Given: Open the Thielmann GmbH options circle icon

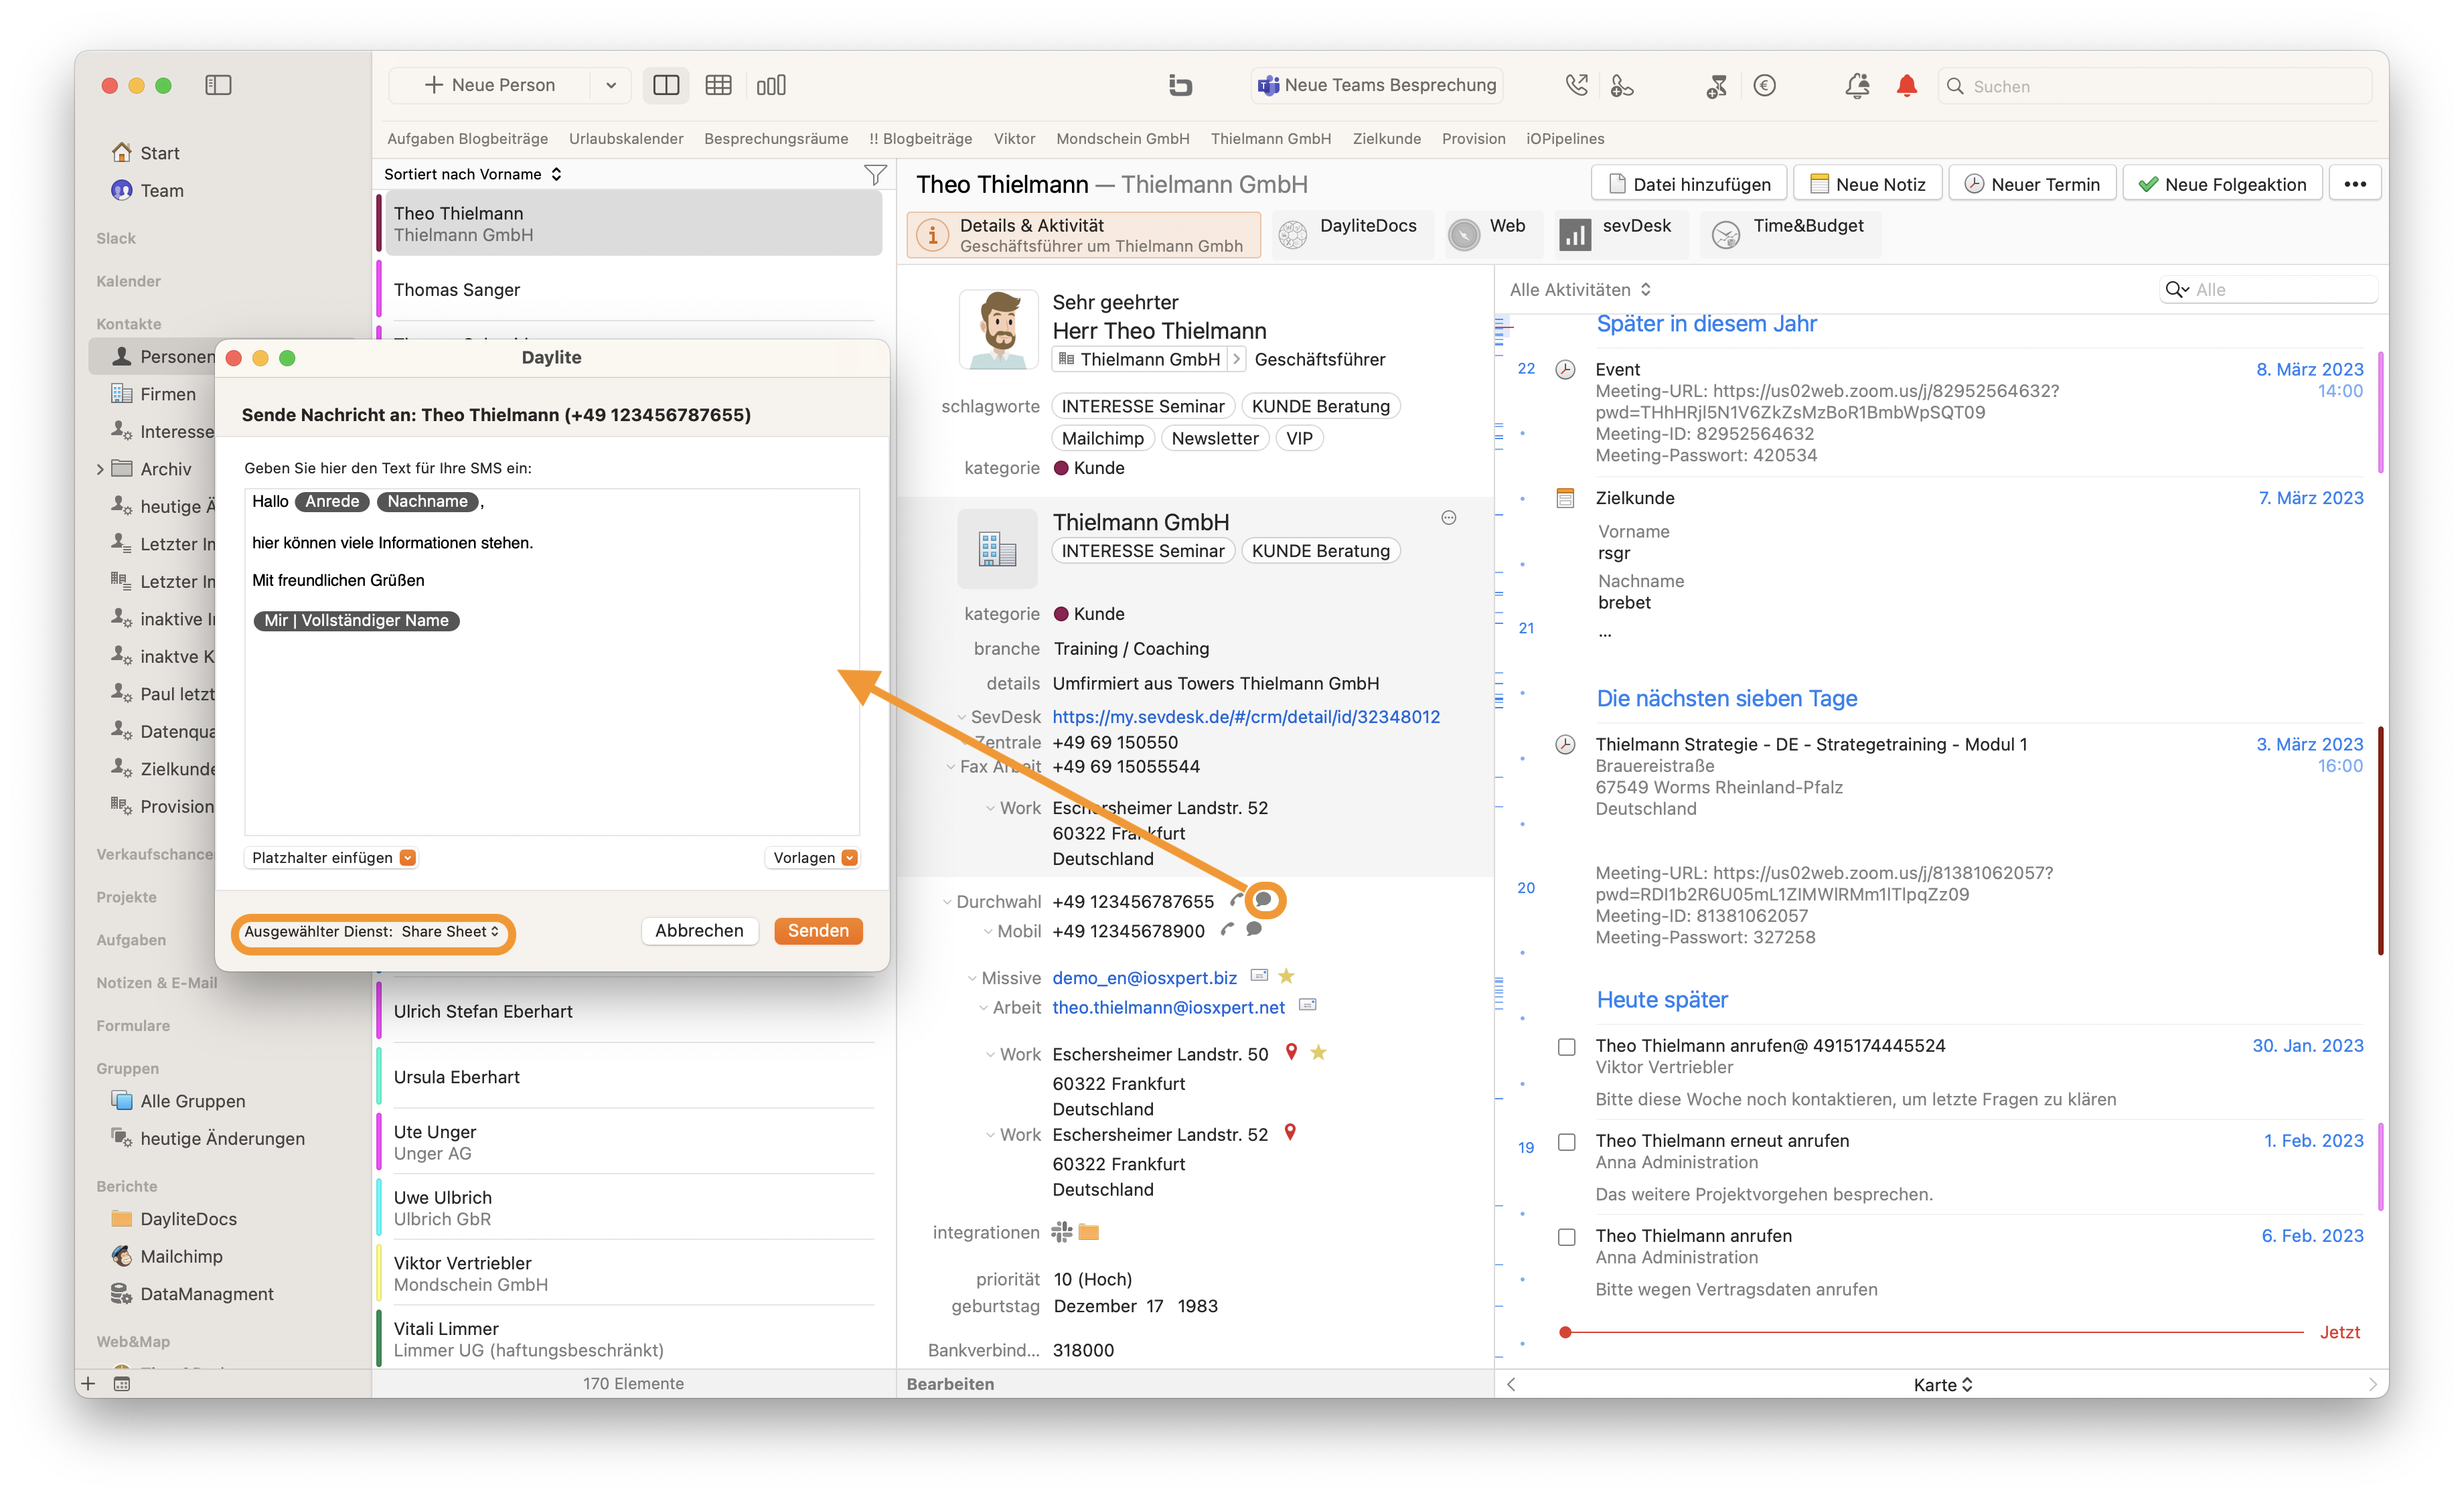Looking at the screenshot, I should click(x=1449, y=518).
